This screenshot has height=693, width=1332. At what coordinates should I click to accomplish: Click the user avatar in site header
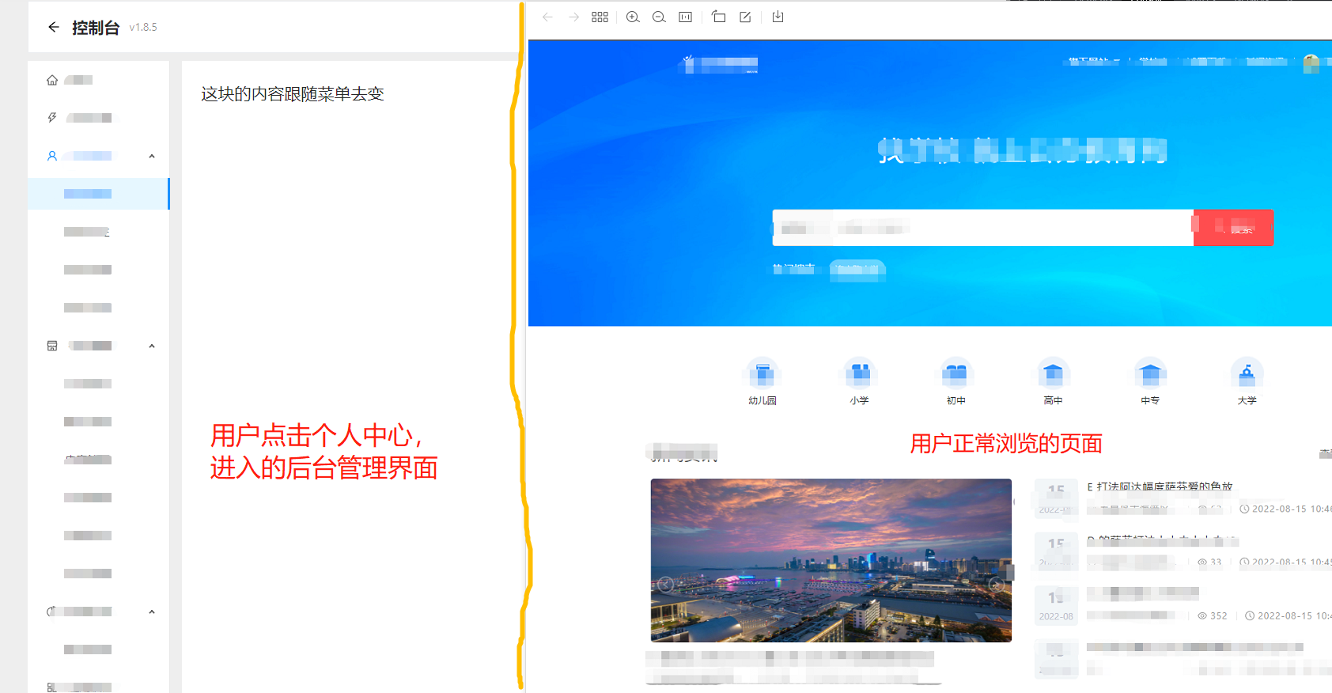(1311, 62)
